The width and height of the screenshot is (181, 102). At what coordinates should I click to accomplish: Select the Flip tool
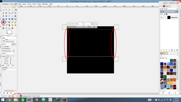coord(12,19)
